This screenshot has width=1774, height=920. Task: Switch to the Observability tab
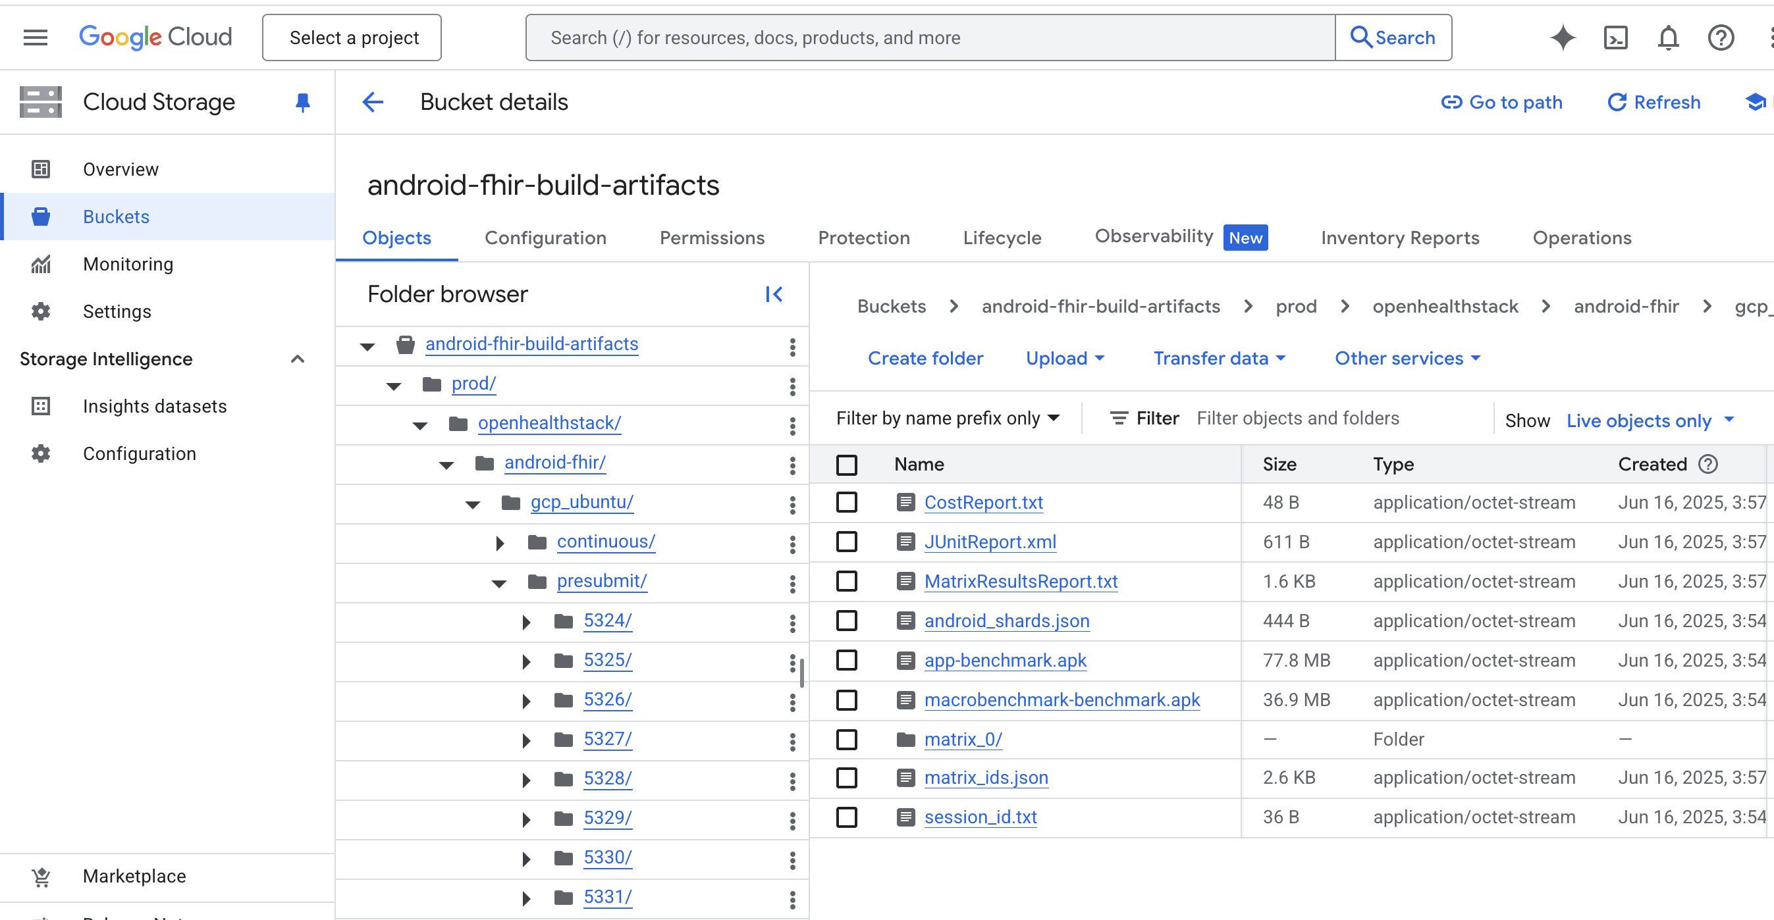[x=1181, y=238]
